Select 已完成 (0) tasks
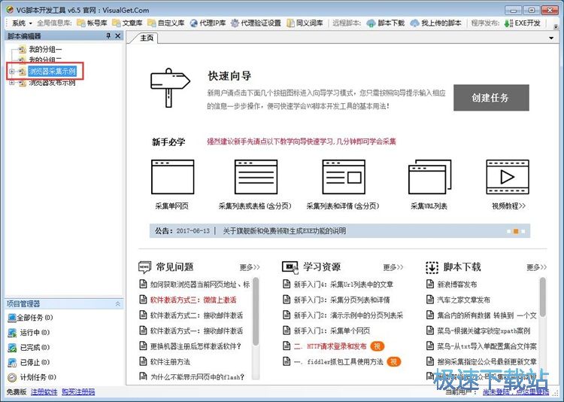 (29, 348)
